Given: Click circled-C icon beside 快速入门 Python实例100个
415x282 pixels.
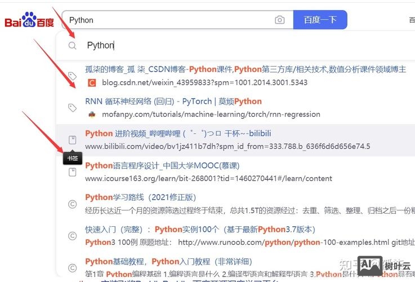Looking at the screenshot, I should tap(72, 236).
